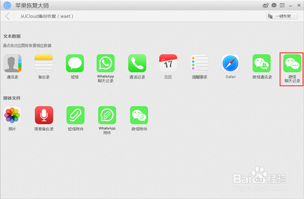Image resolution: width=304 pixels, height=199 pixels.
Task: Click the app logo in title bar
Action: pyautogui.click(x=7, y=5)
